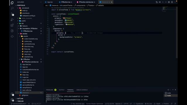Open the primary color swatch #FF6464
This screenshot has width=187, height=105.
coord(64,18)
